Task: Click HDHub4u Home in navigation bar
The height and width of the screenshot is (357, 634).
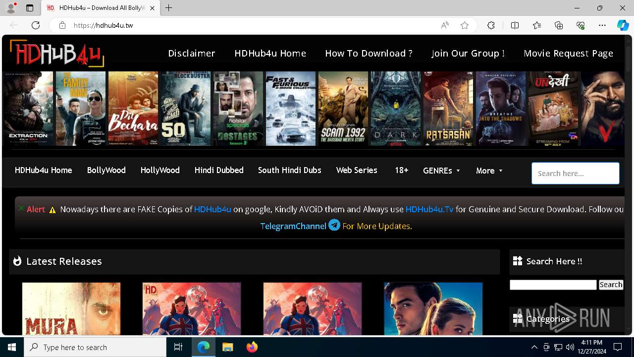Action: [44, 170]
